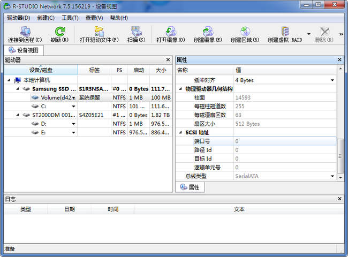Collapse the SCSI address (SCSI 地址) section
348x257 pixels.
point(180,132)
